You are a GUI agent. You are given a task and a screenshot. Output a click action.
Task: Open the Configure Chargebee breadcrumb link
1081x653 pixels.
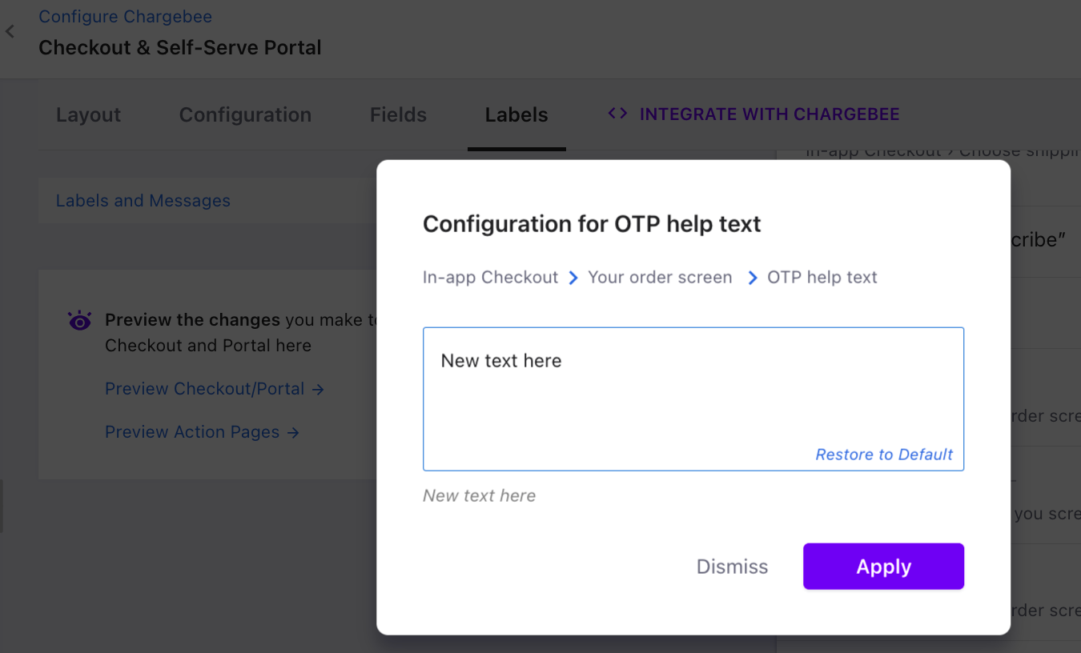[x=125, y=17]
